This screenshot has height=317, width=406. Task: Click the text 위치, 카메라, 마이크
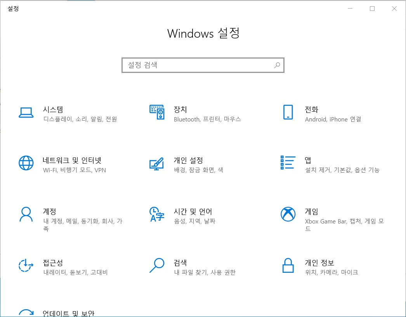pos(331,272)
